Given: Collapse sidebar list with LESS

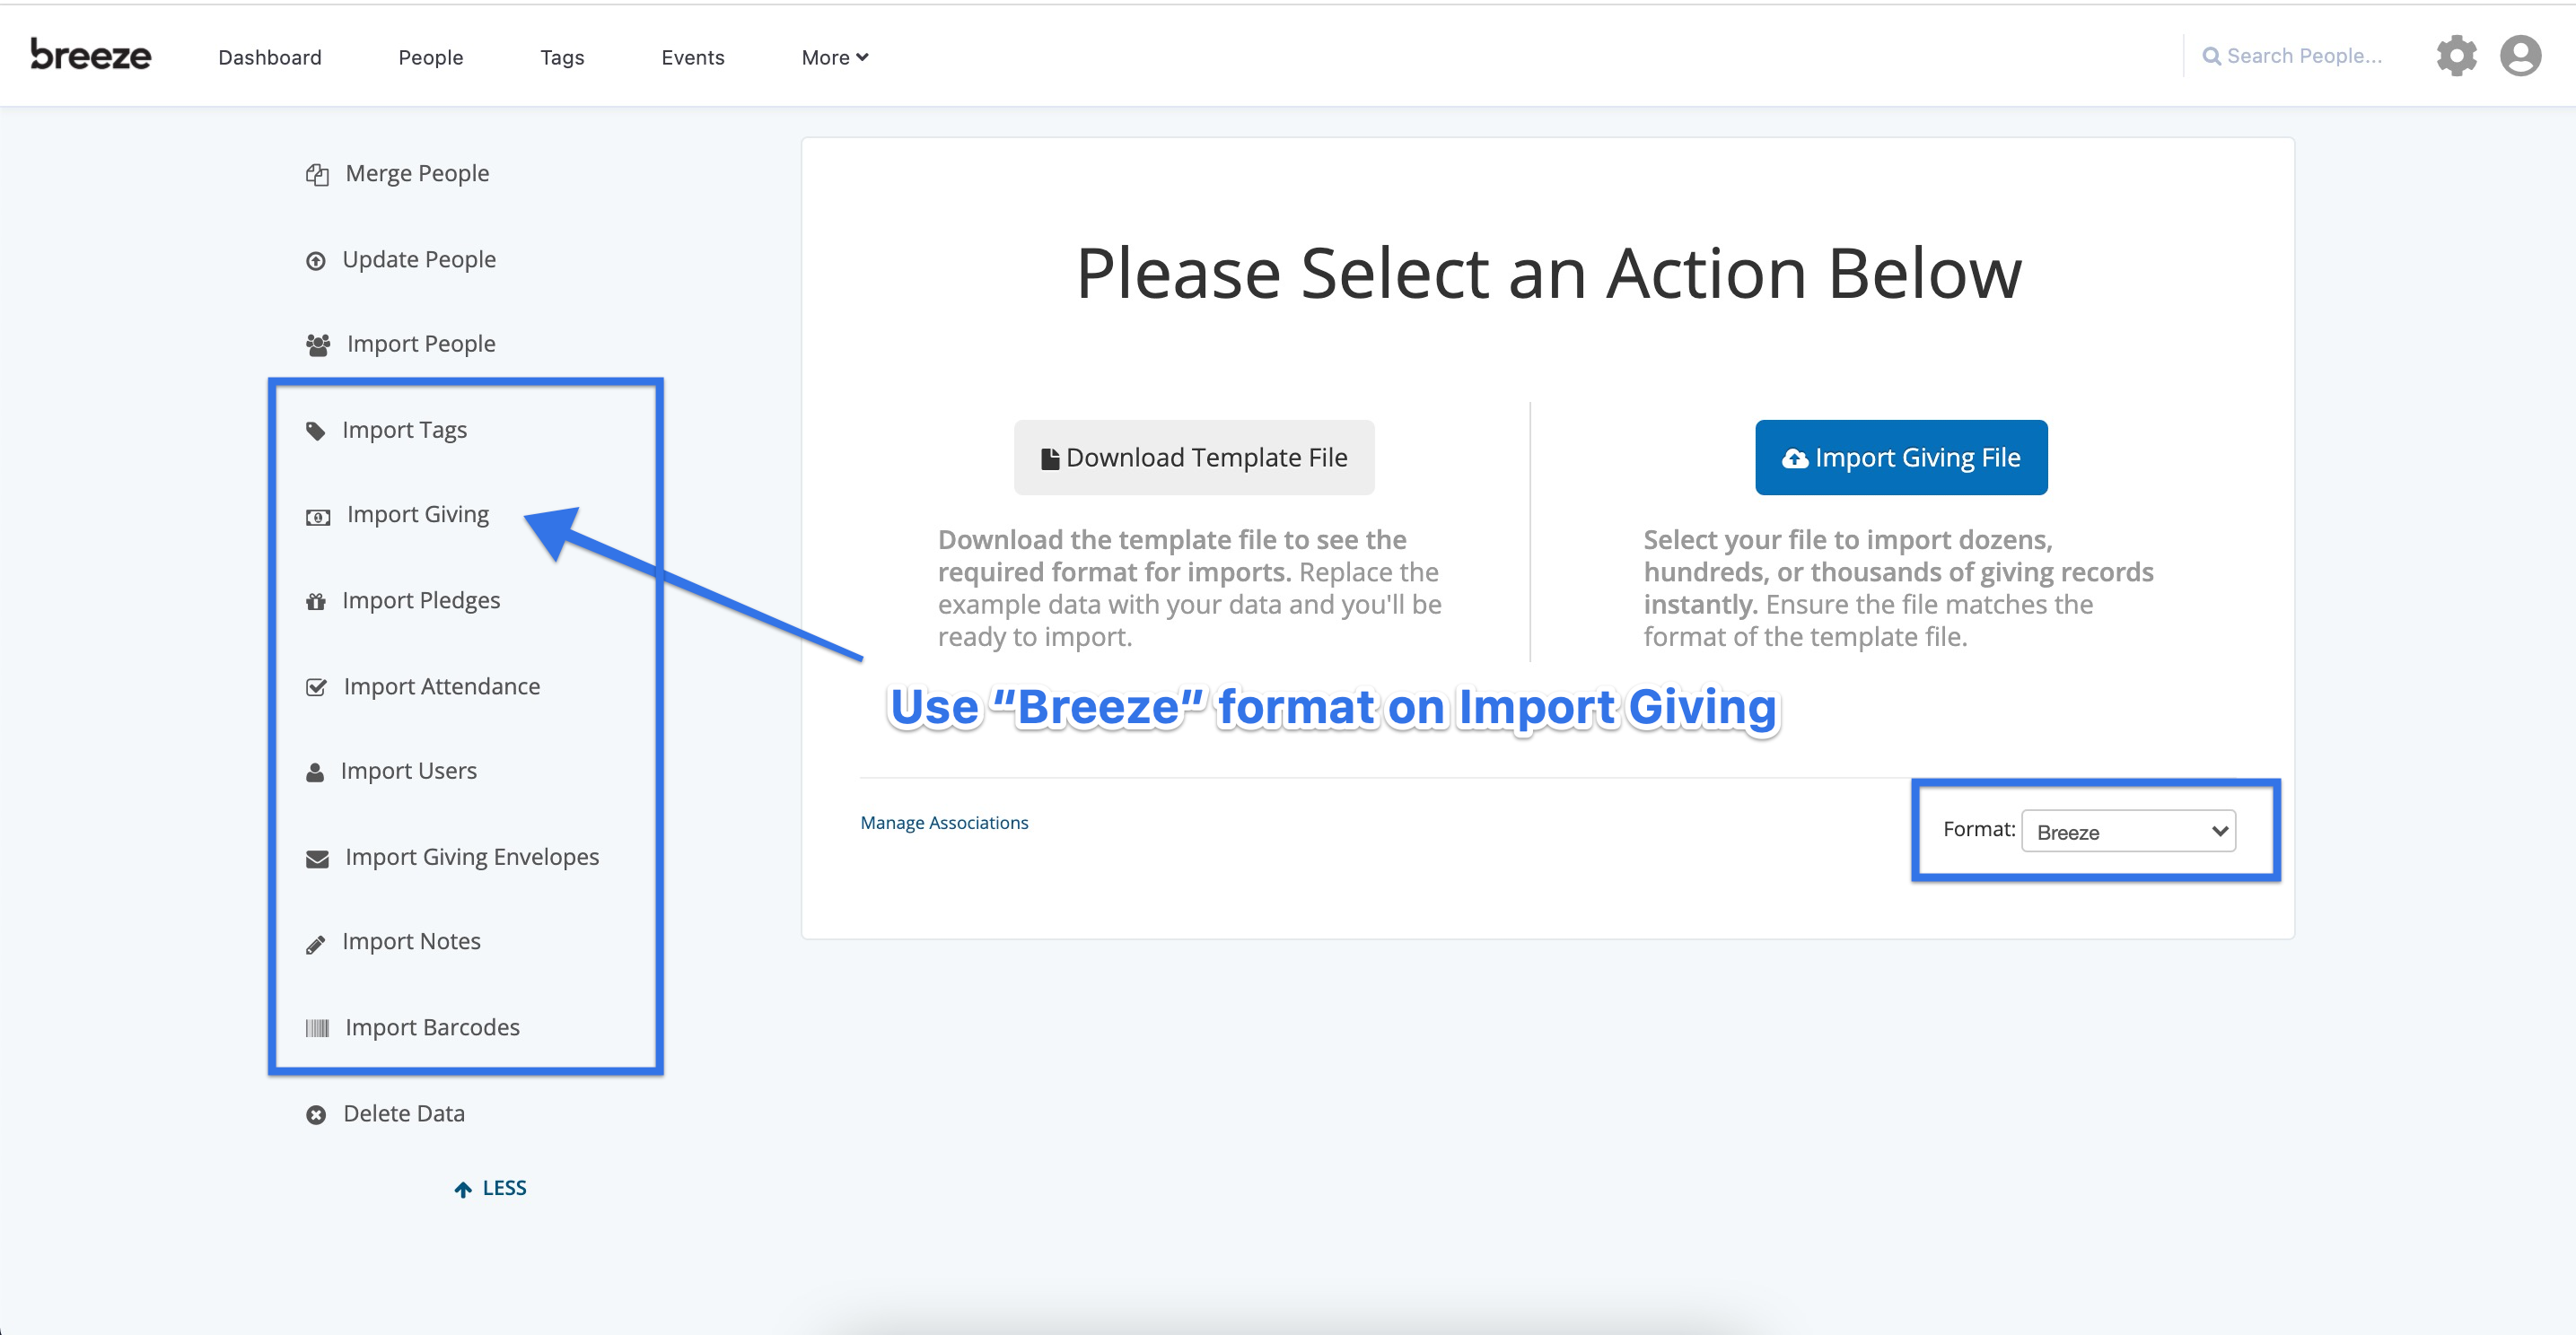Looking at the screenshot, I should (x=490, y=1188).
